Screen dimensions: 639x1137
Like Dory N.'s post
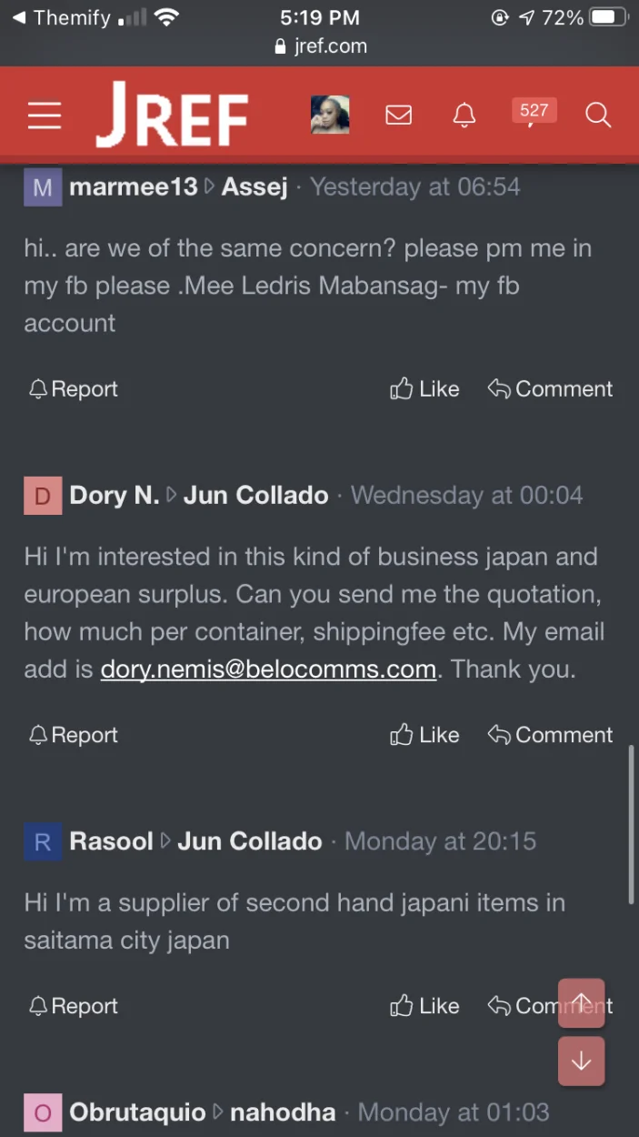[425, 735]
